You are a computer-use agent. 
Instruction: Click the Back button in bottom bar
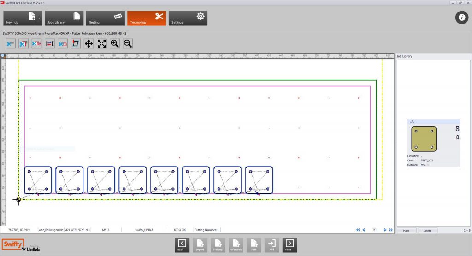(182, 245)
